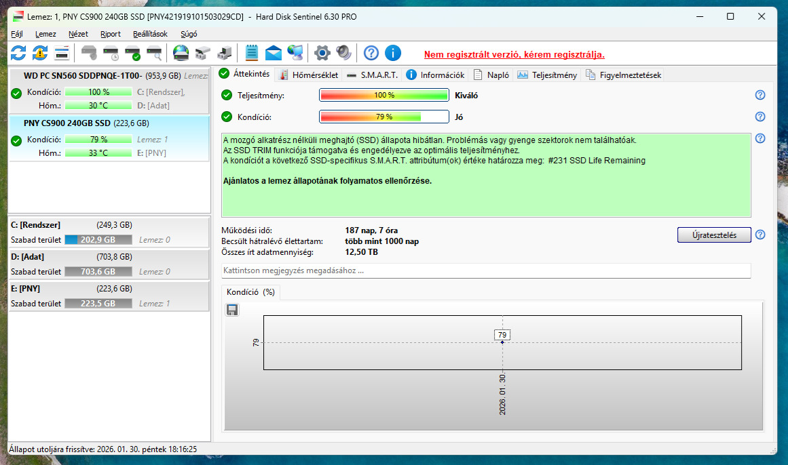Image resolution: width=788 pixels, height=465 pixels.
Task: Click the app icon in title bar
Action: pos(18,16)
